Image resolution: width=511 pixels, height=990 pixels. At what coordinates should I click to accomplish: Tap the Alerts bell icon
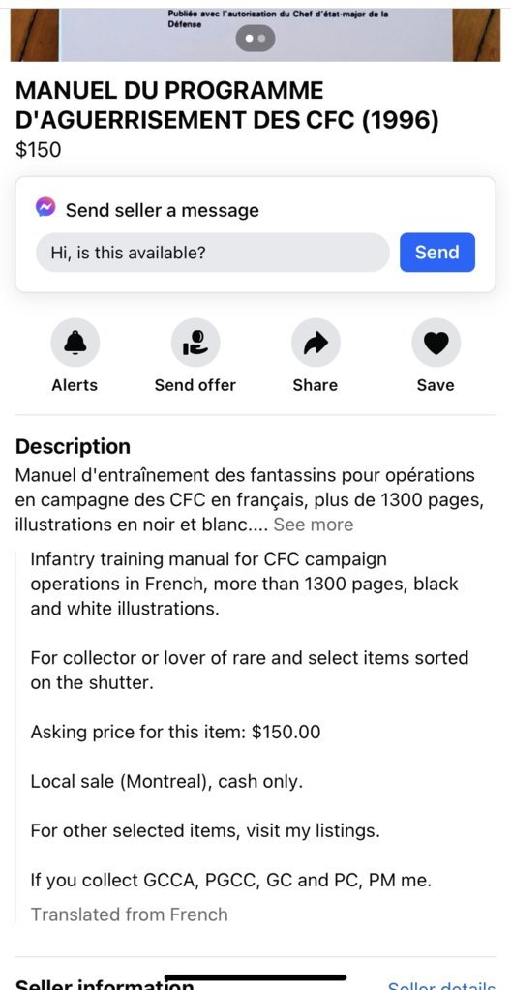pyautogui.click(x=75, y=343)
